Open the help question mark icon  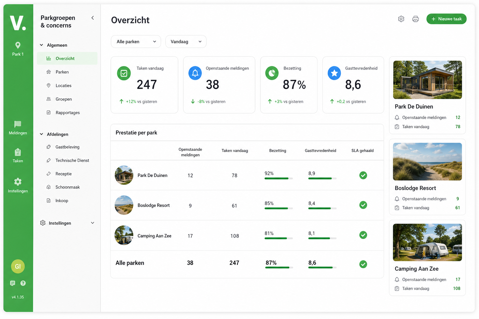23,283
